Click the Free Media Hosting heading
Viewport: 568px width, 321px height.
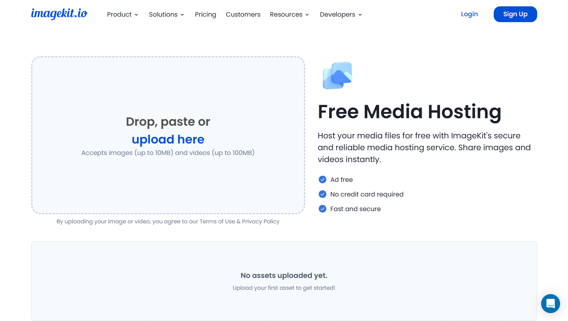[x=409, y=111]
